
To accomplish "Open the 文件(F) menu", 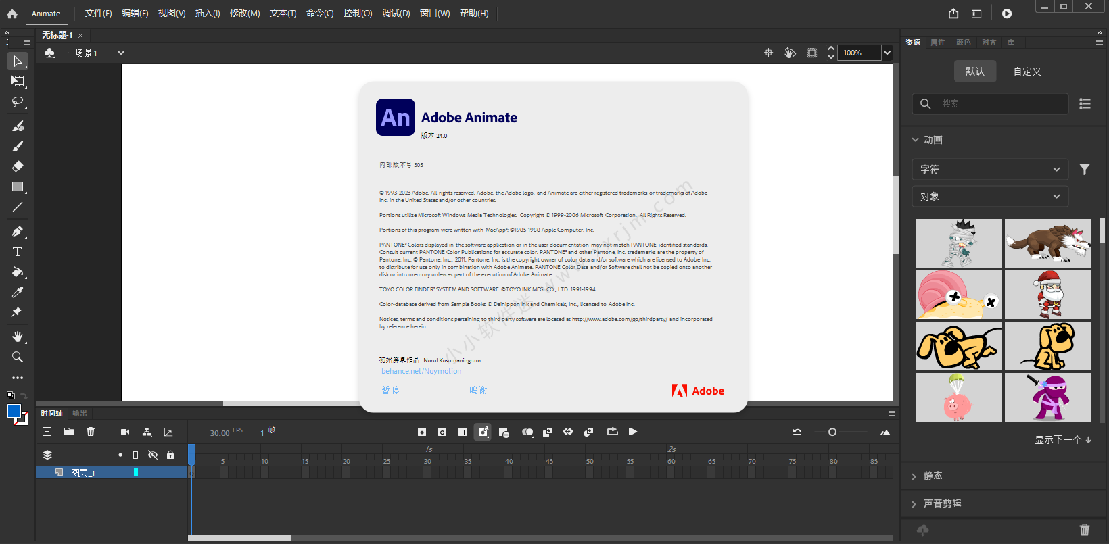I will tap(98, 14).
